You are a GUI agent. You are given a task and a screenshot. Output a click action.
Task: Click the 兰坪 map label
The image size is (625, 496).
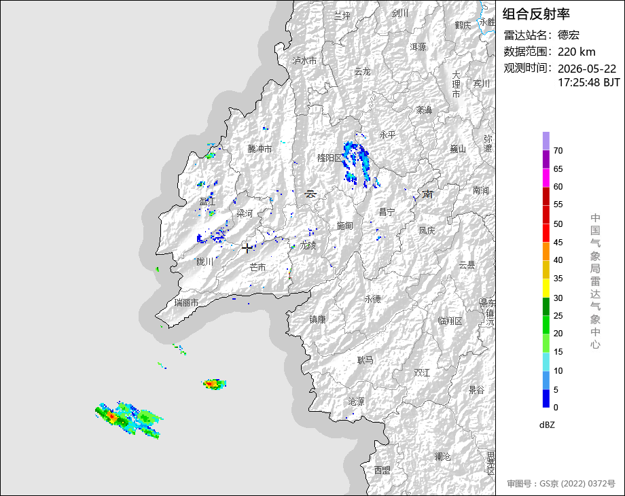pos(342,16)
